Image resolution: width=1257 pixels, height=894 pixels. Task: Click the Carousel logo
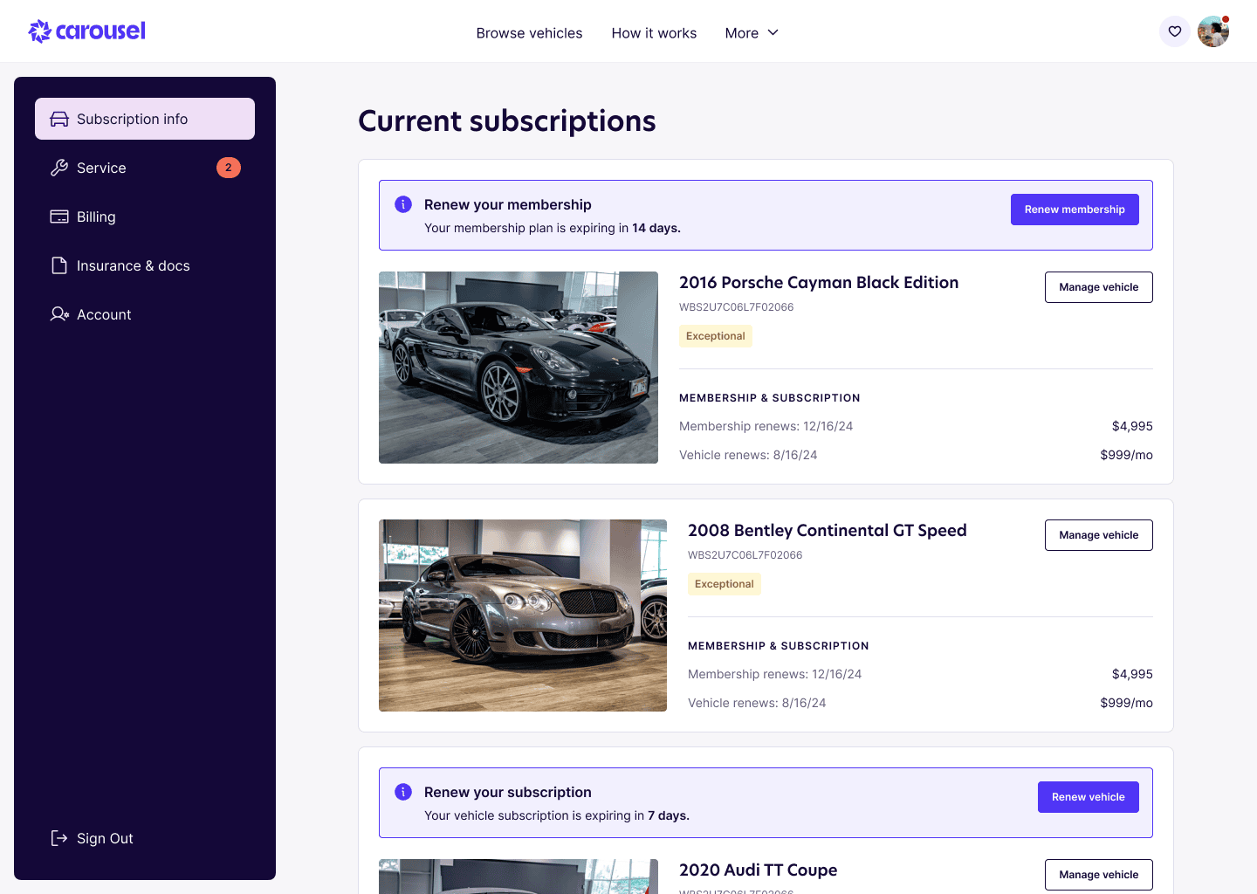tap(87, 31)
